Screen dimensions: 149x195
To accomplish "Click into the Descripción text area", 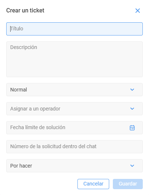I will [x=74, y=59].
